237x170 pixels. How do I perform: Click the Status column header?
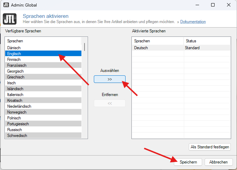207,41
